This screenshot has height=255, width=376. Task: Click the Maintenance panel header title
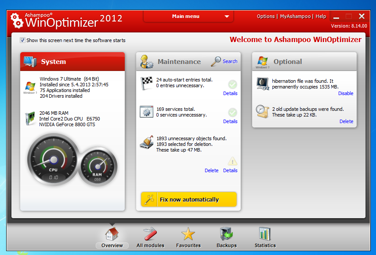(179, 61)
